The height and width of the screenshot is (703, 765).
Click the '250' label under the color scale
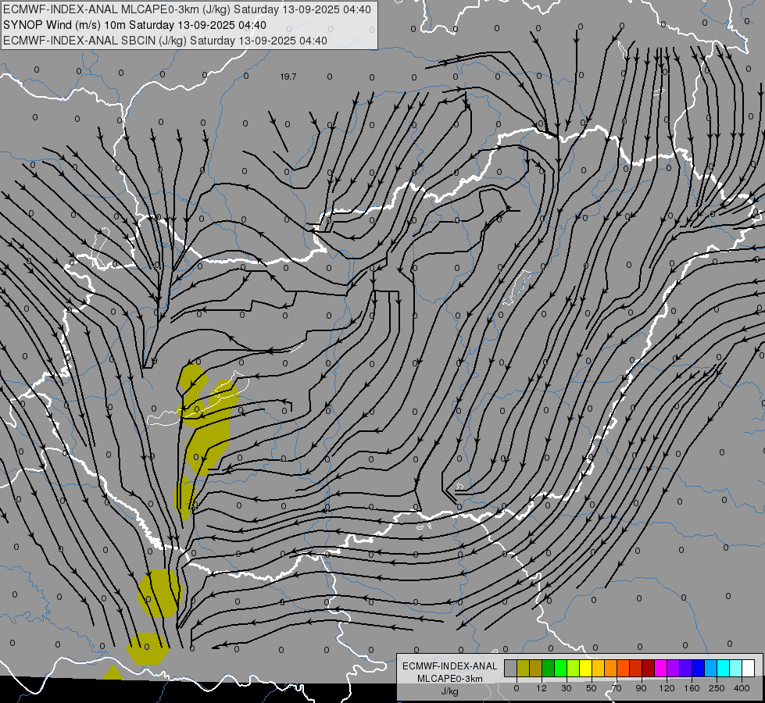[x=717, y=688]
